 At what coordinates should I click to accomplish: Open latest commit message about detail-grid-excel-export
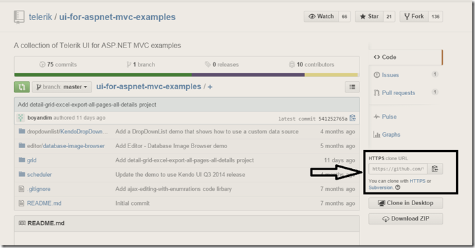(x=87, y=105)
